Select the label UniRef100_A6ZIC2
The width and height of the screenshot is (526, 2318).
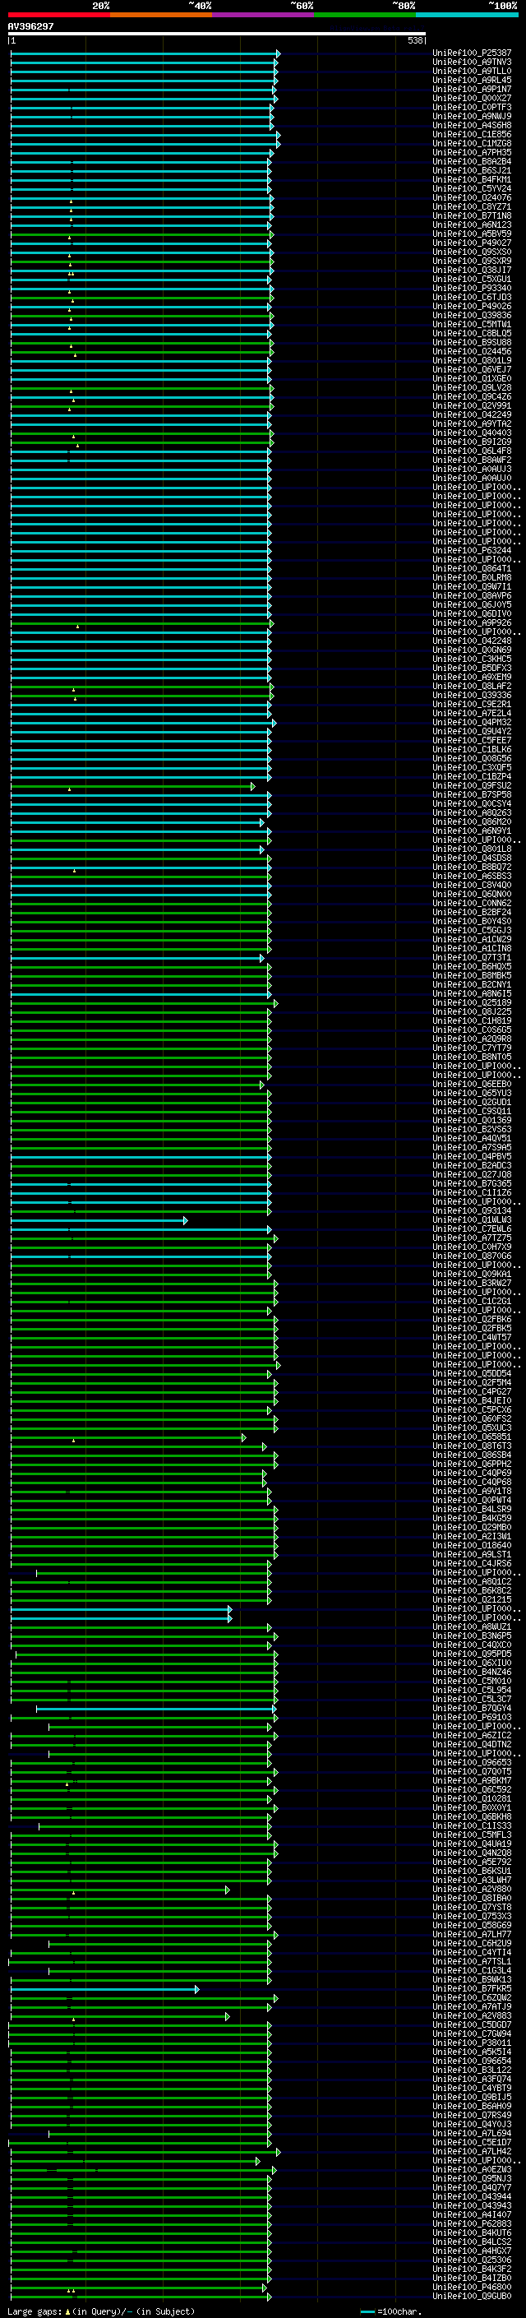[x=471, y=1735]
